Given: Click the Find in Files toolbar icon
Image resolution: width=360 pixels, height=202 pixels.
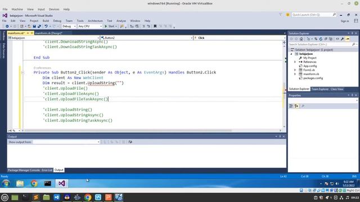Looking at the screenshot, I should [121, 26].
